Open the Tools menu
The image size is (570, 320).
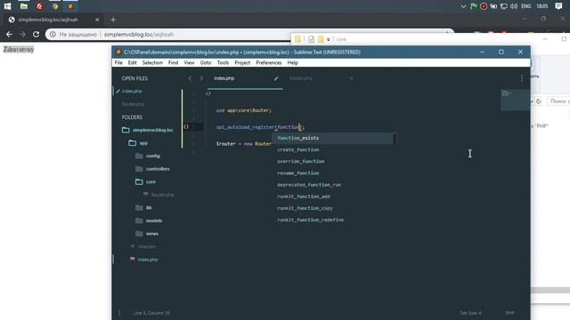click(x=223, y=63)
